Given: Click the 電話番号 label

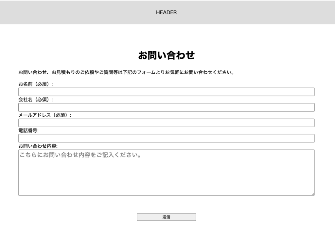Looking at the screenshot, I should [28, 131].
